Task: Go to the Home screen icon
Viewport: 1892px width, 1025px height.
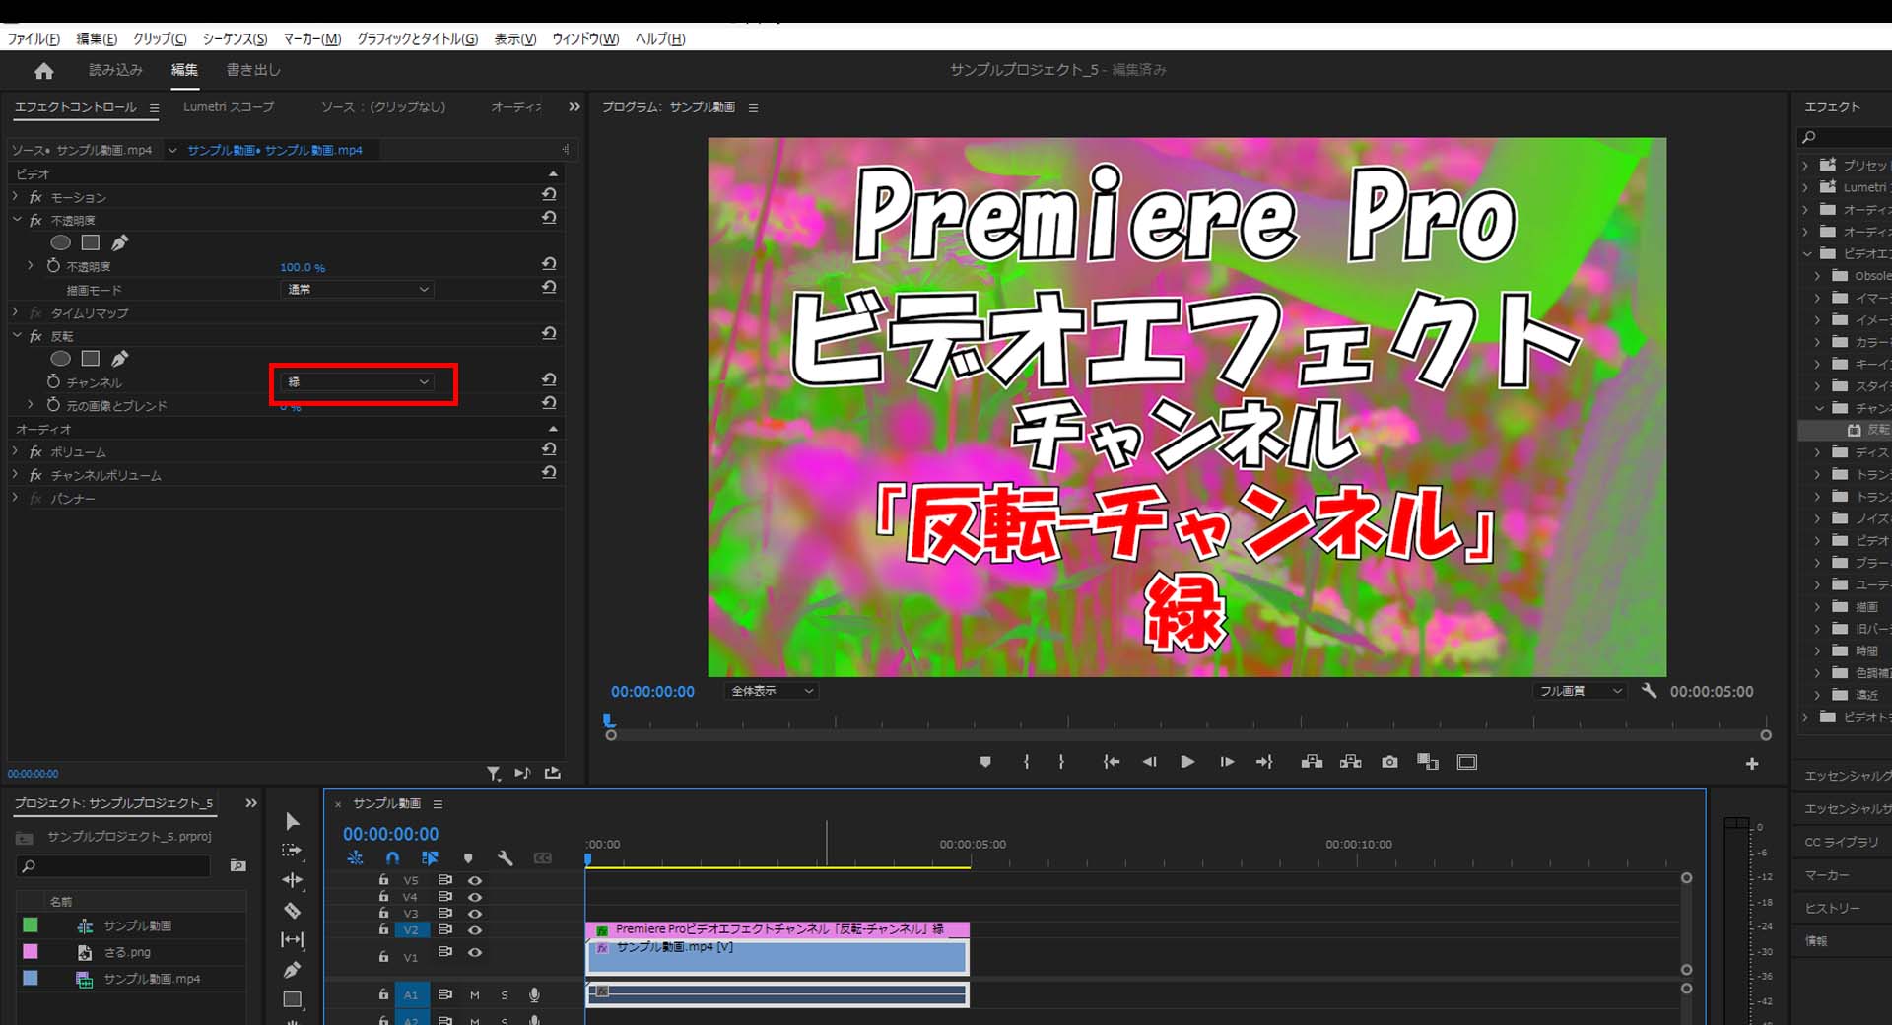Action: click(43, 71)
